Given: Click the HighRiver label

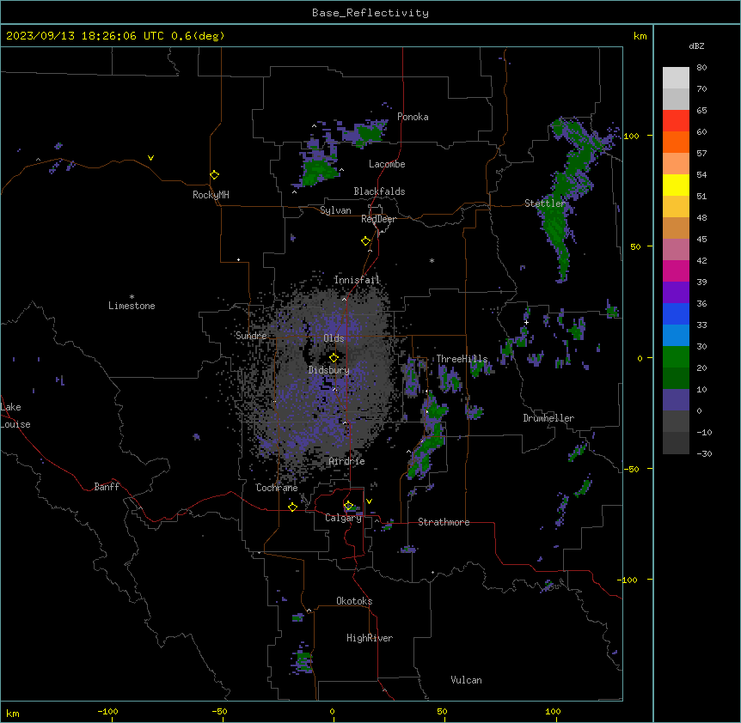Looking at the screenshot, I should (x=370, y=638).
